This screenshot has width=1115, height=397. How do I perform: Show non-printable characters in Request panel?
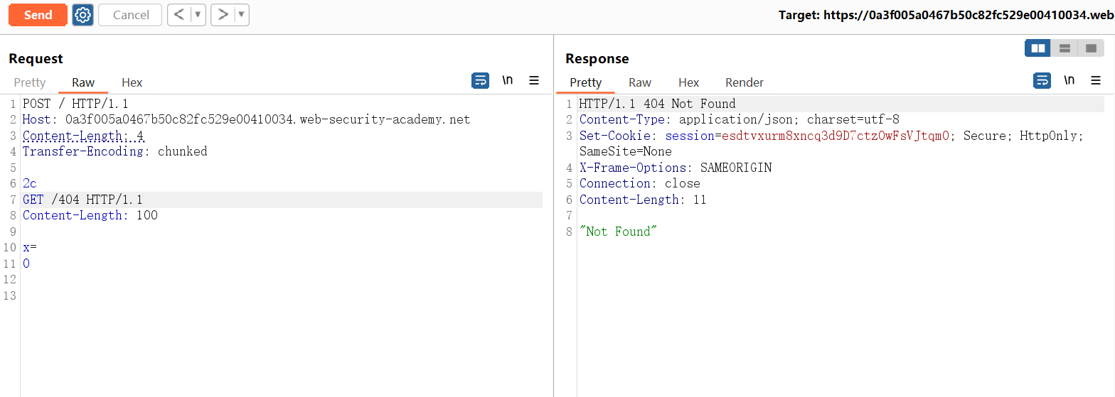pyautogui.click(x=508, y=81)
